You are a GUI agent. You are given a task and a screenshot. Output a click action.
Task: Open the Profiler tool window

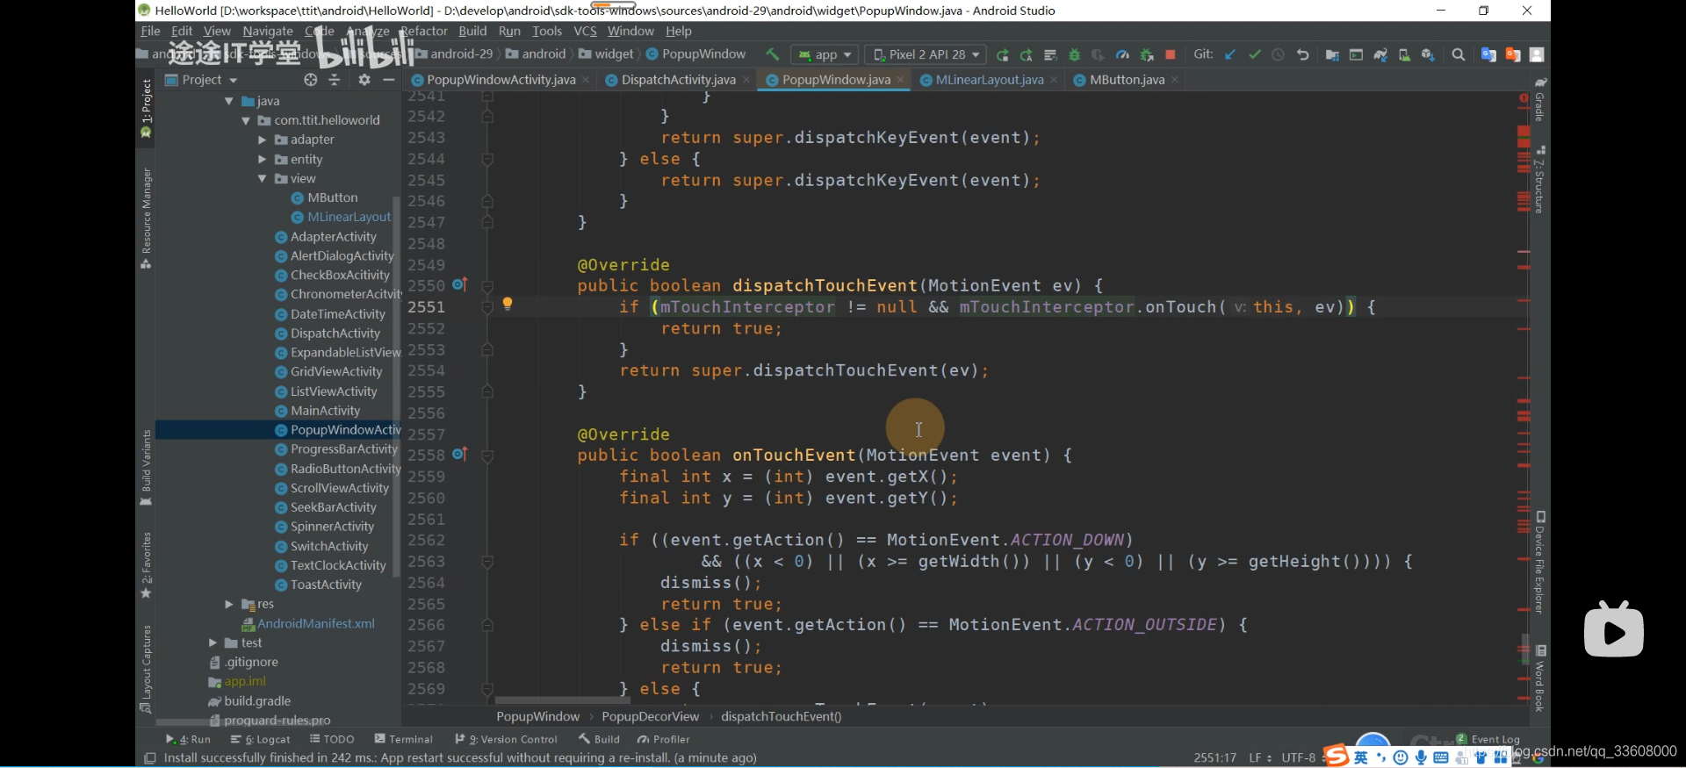coord(664,739)
